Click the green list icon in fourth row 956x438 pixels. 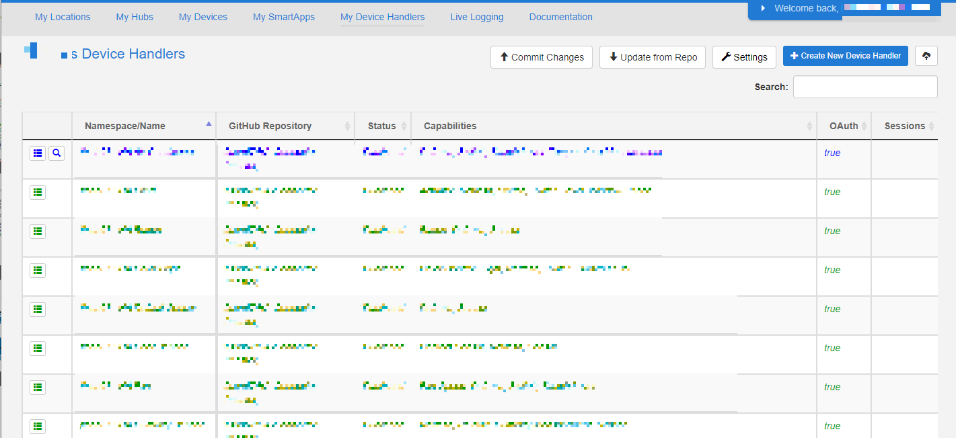click(x=38, y=270)
